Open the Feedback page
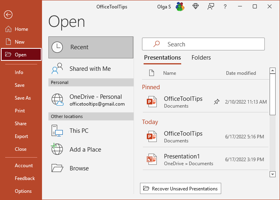This screenshot has width=280, height=200. [21, 178]
